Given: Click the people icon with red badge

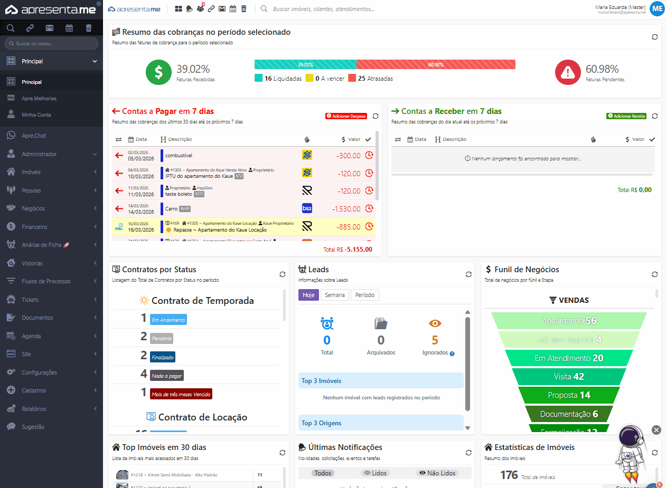Looking at the screenshot, I should 200,9.
